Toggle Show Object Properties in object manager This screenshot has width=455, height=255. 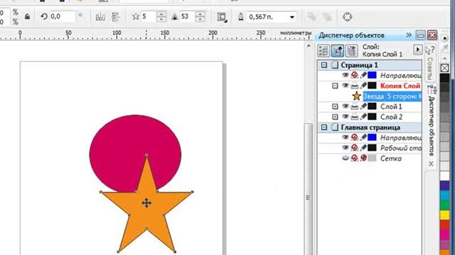[x=323, y=51]
